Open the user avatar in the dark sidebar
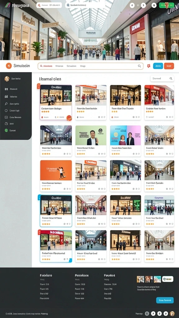Screen dimensions: 179x318 tap(7, 79)
